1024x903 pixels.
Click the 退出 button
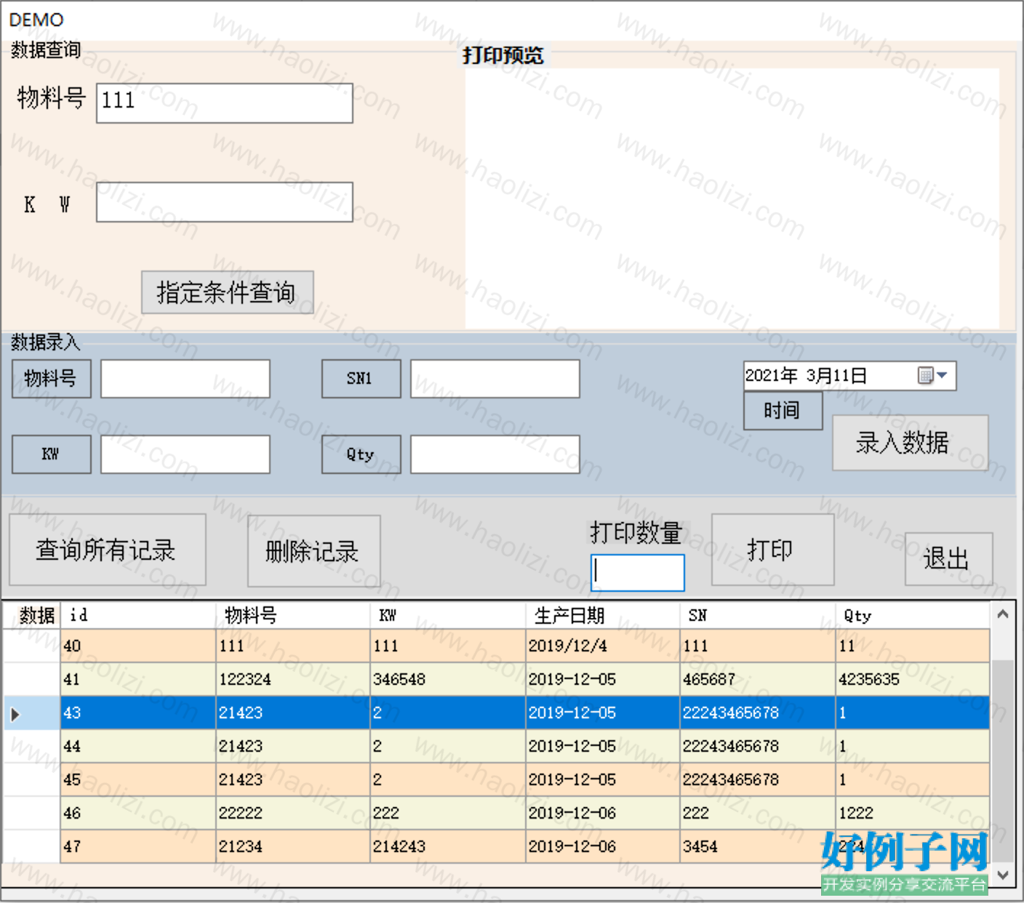948,558
